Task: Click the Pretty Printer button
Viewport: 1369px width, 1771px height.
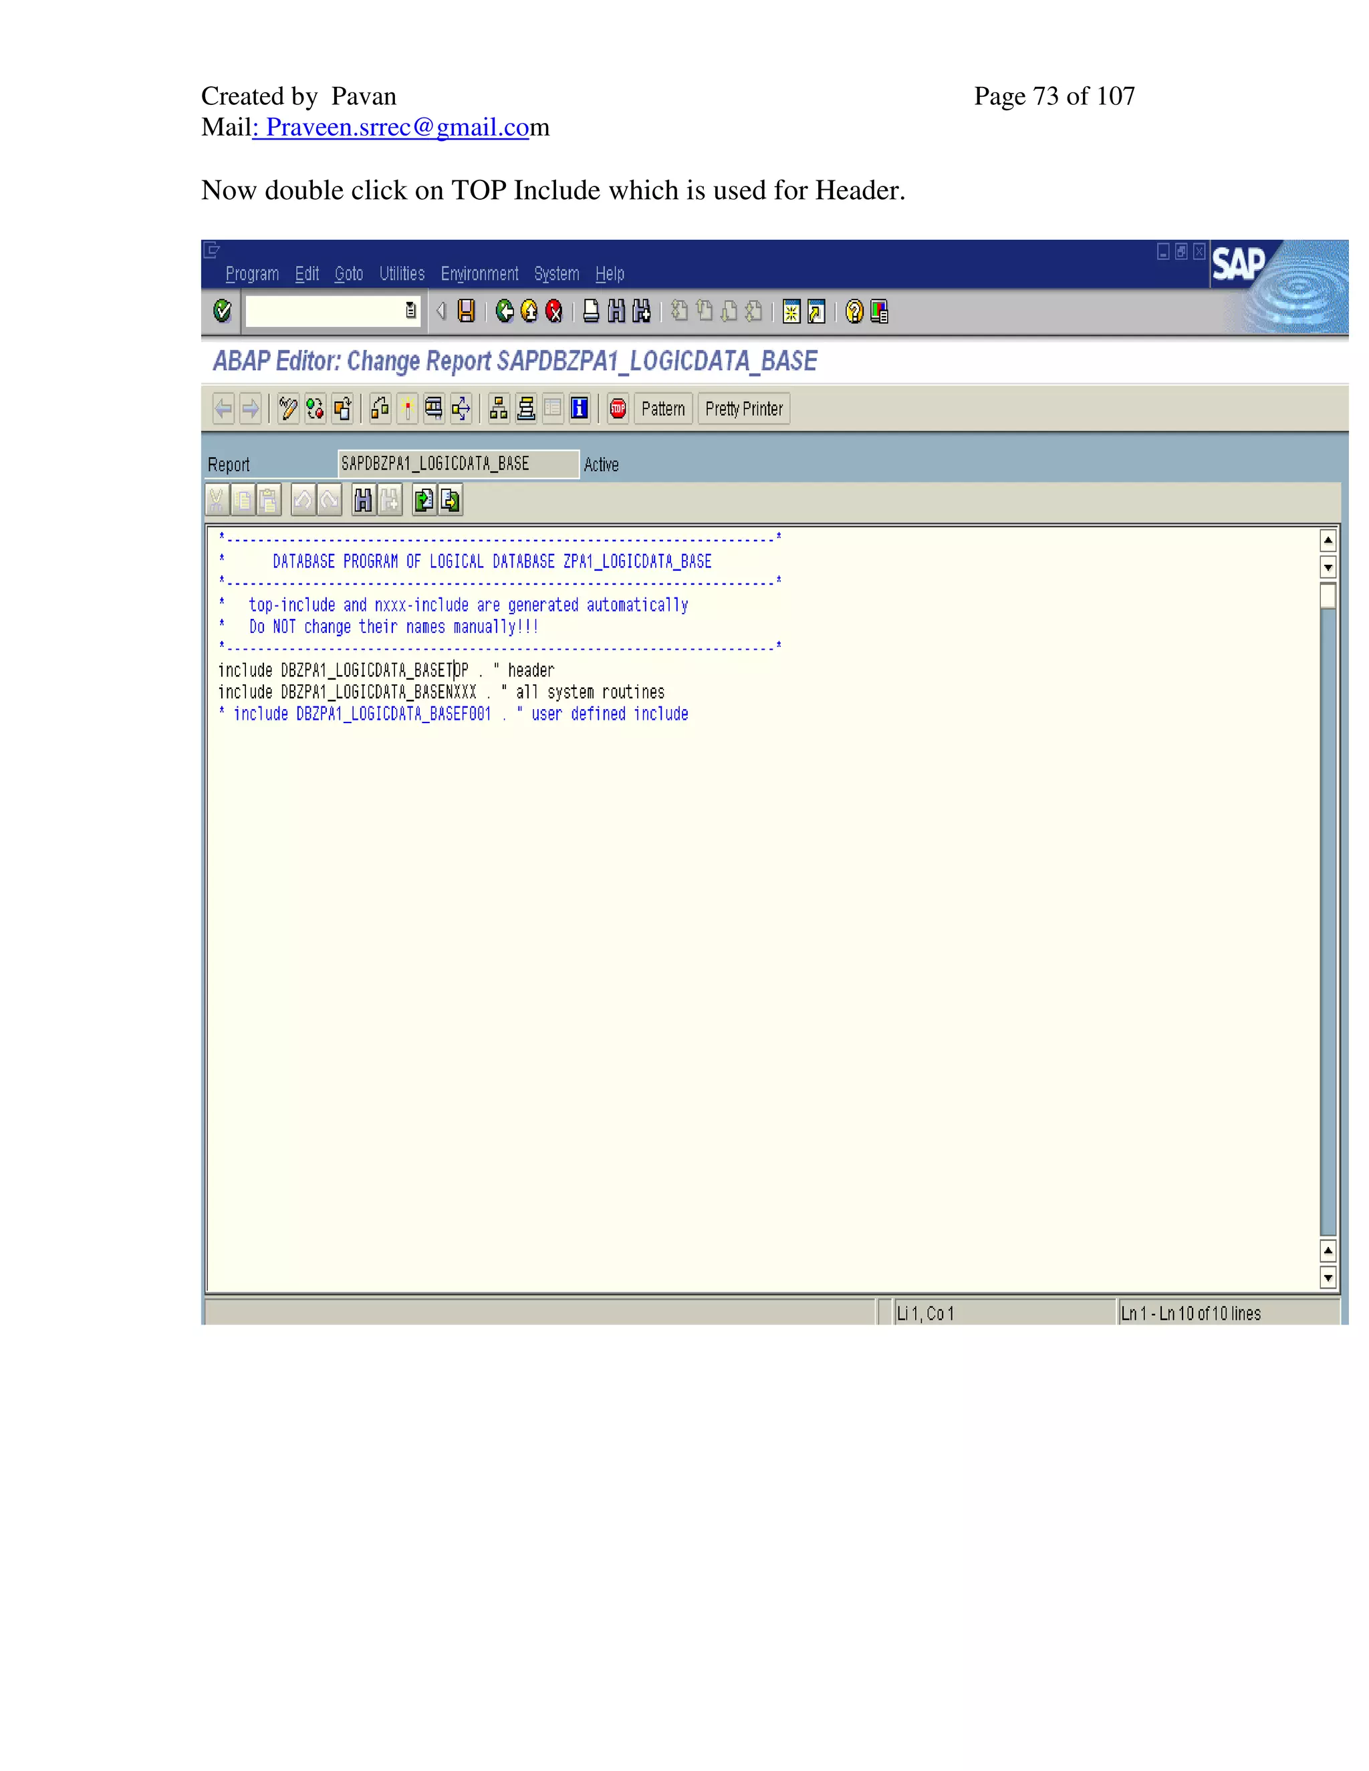Action: pyautogui.click(x=744, y=409)
